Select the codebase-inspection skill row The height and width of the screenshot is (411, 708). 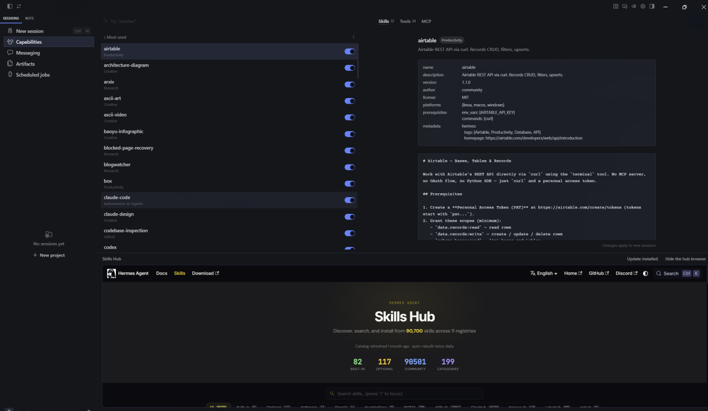point(229,233)
